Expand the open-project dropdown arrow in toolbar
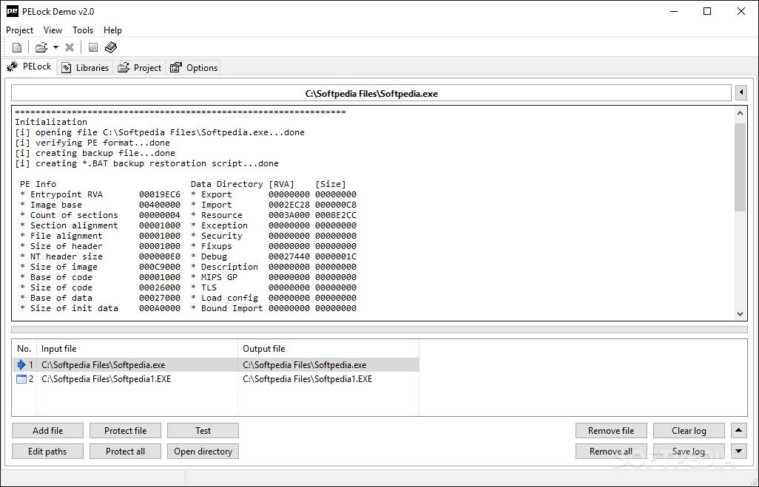 [55, 47]
